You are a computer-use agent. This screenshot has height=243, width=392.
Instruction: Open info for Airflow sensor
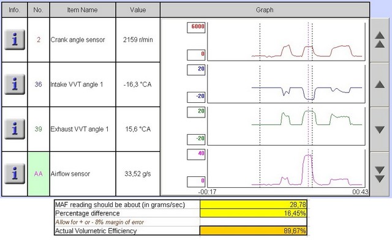(x=15, y=174)
